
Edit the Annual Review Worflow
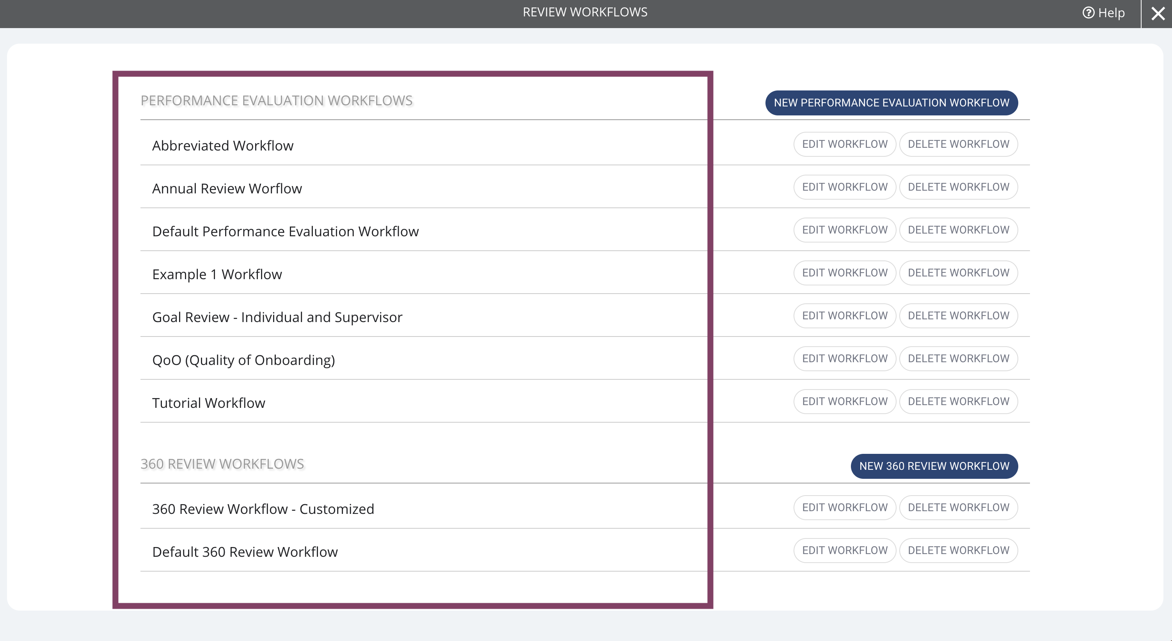coord(844,187)
